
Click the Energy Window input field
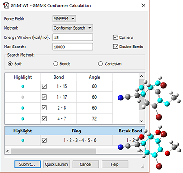(x=73, y=37)
